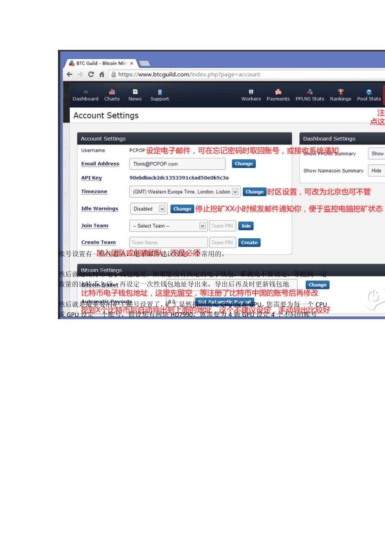Open the Timezone dropdown
The width and height of the screenshot is (385, 545).
click(x=185, y=192)
